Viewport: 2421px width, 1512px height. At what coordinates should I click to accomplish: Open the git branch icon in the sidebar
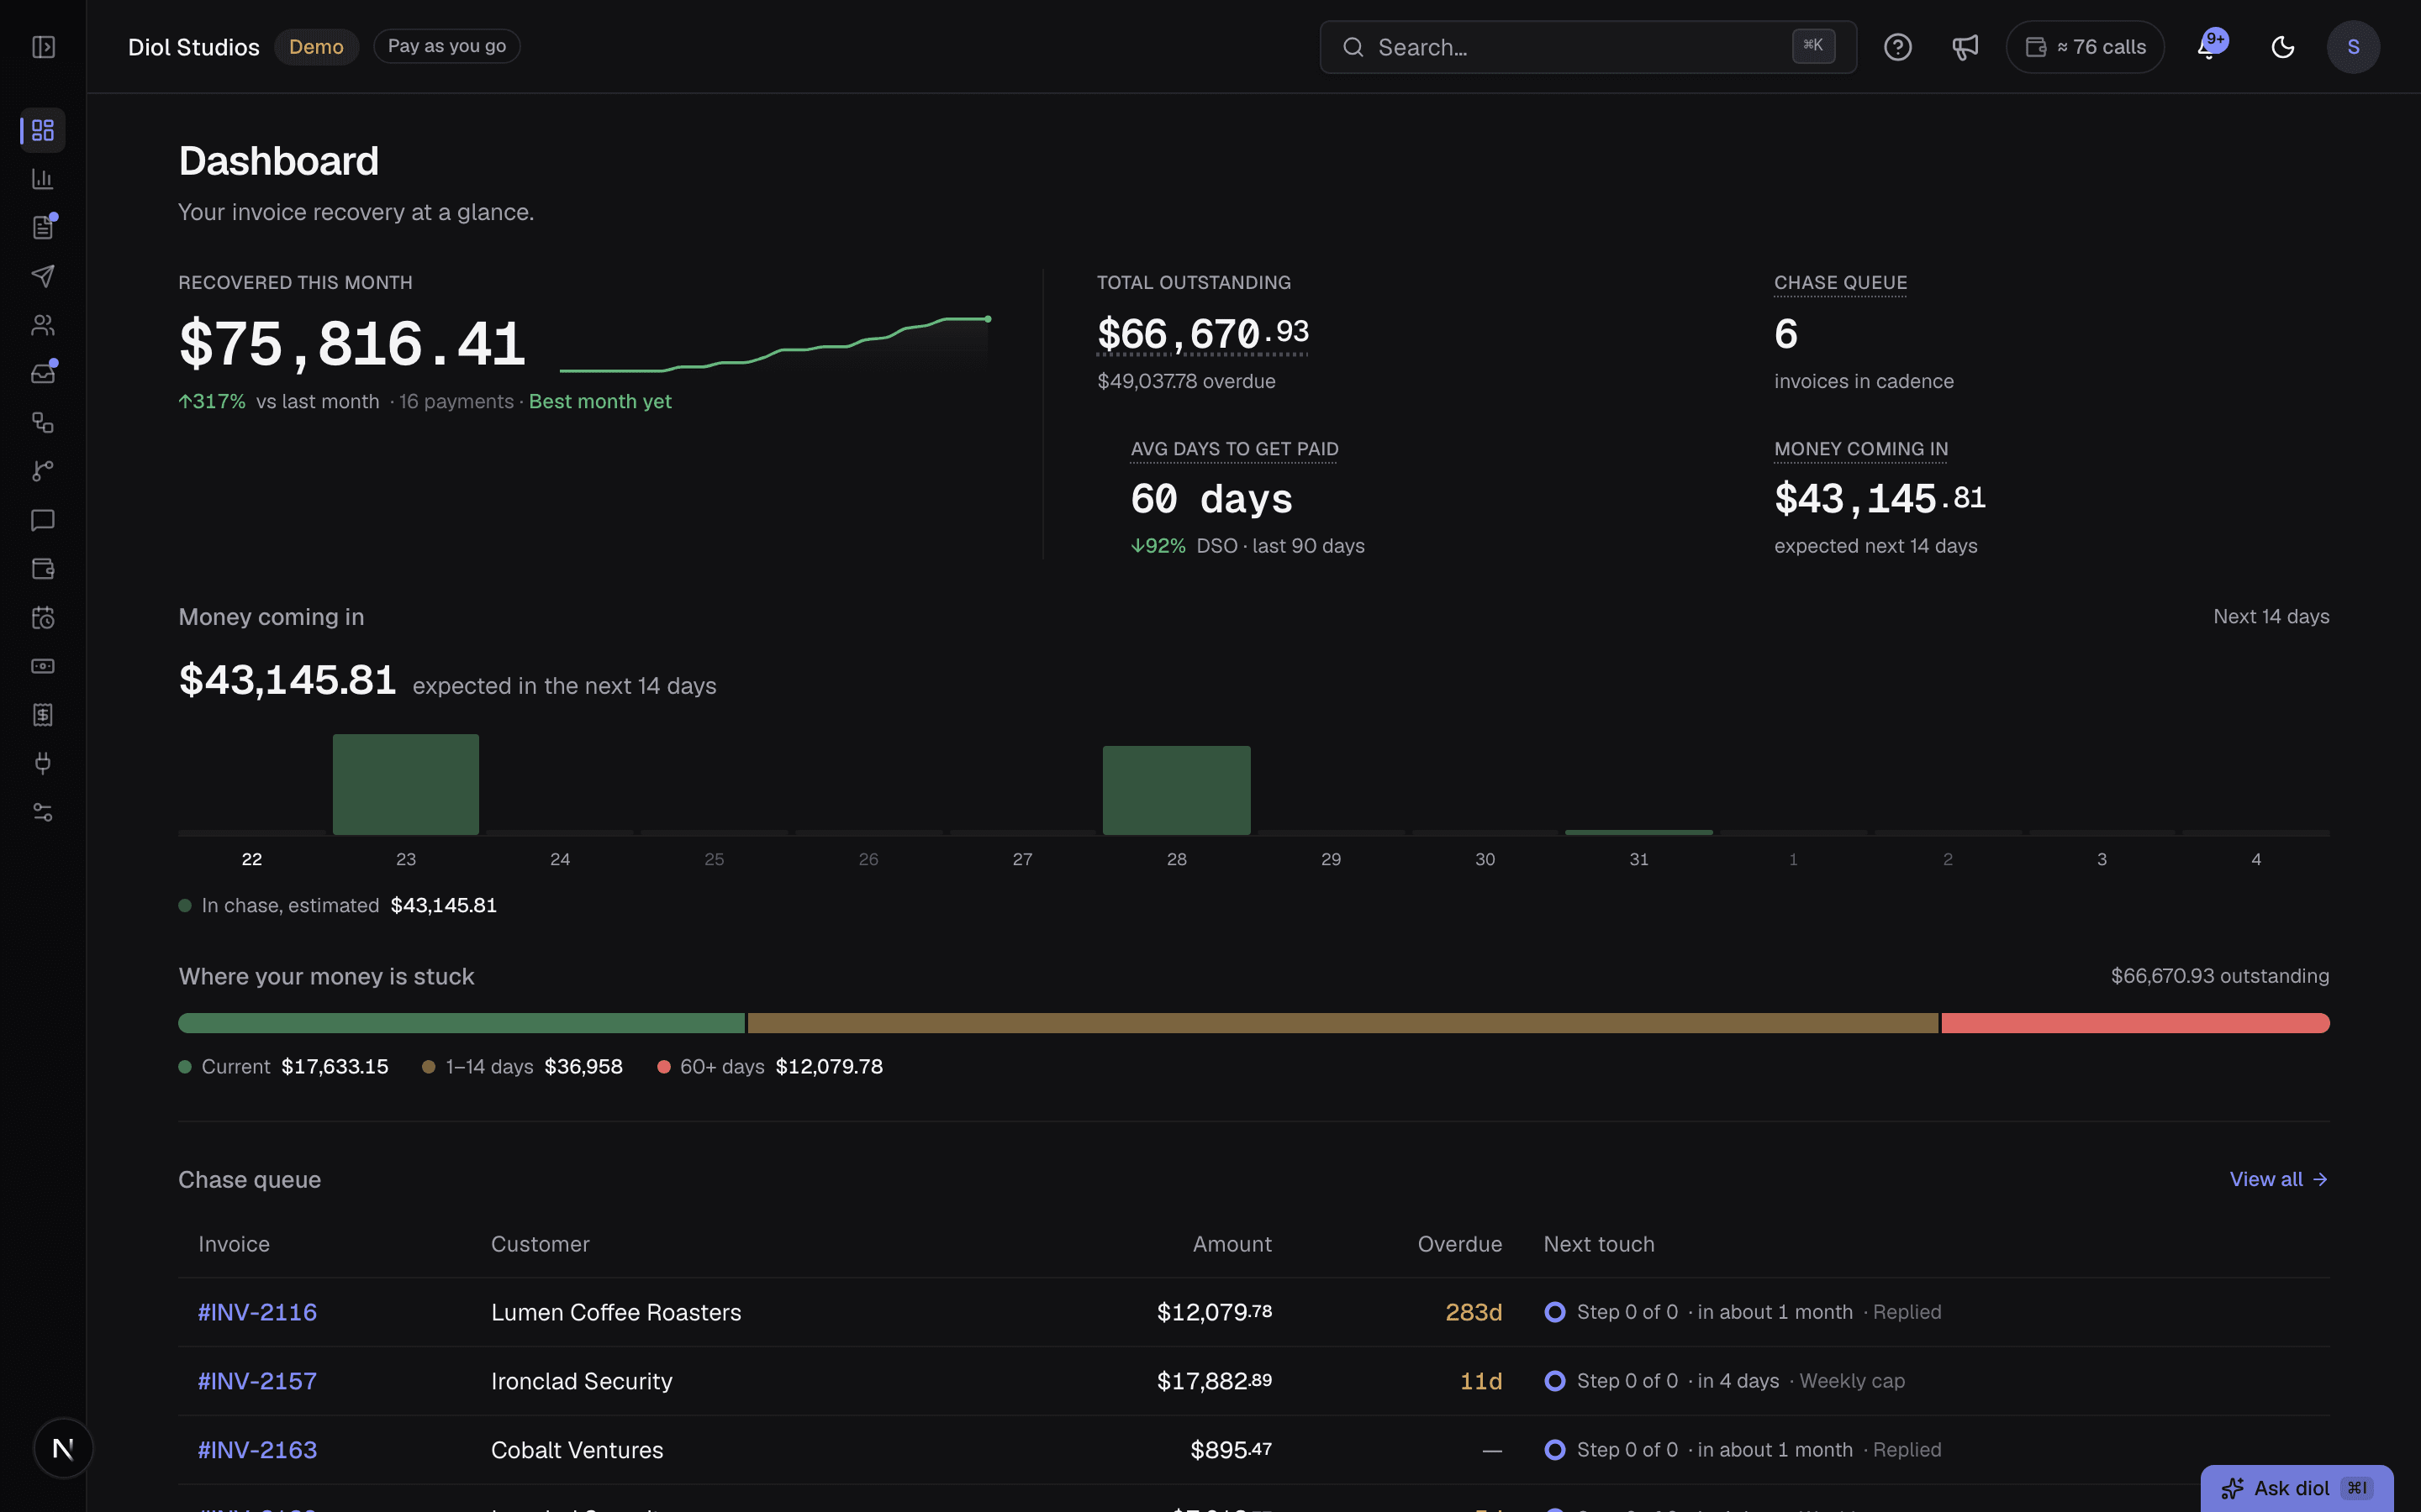pyautogui.click(x=43, y=471)
